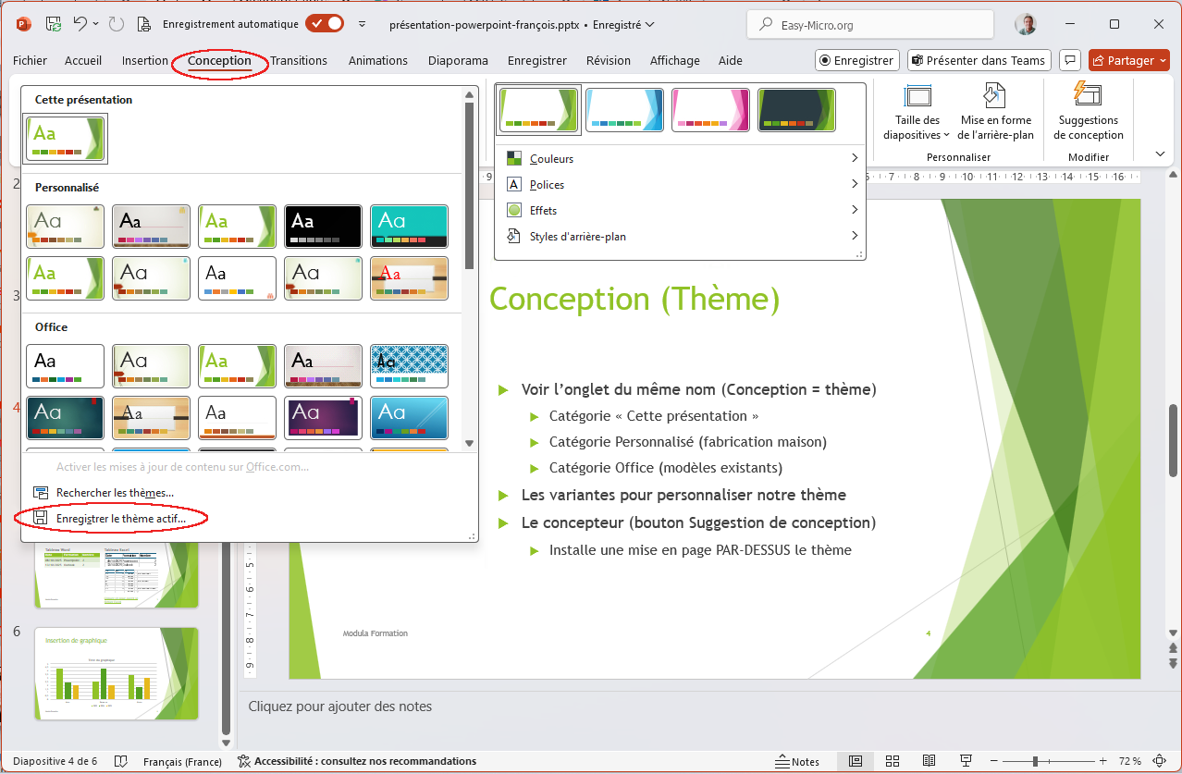Click Présenter dans Teams button
This screenshot has height=774, width=1182.
click(978, 60)
